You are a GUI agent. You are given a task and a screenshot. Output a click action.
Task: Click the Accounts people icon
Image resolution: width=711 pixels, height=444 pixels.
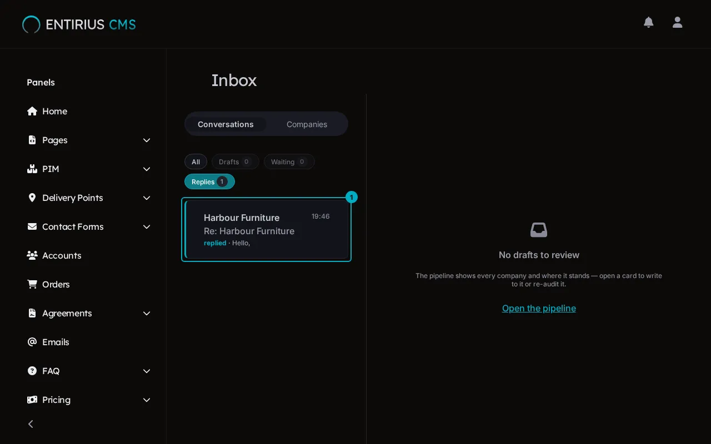(x=32, y=255)
